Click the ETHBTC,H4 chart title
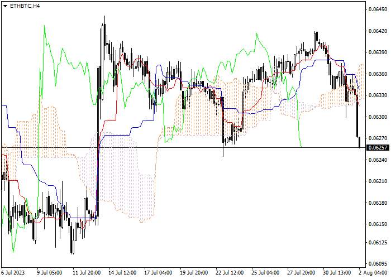This screenshot has width=391, height=279. [25, 6]
